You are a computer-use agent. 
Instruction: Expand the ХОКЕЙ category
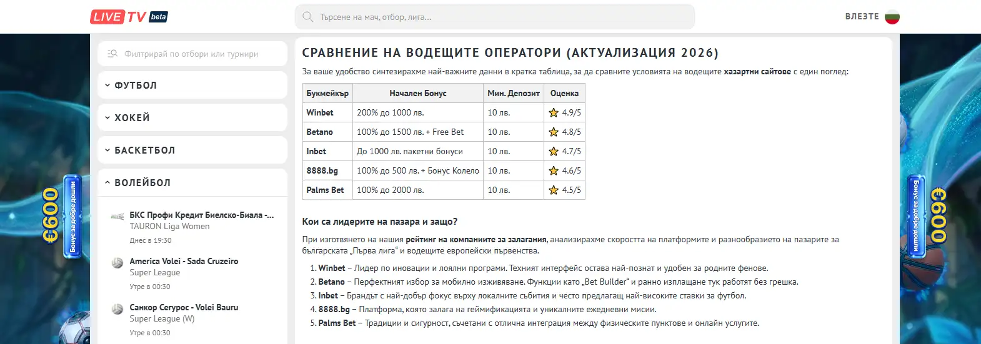[192, 117]
